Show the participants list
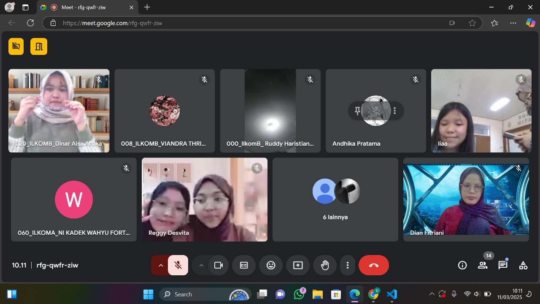The image size is (540, 304). (482, 265)
